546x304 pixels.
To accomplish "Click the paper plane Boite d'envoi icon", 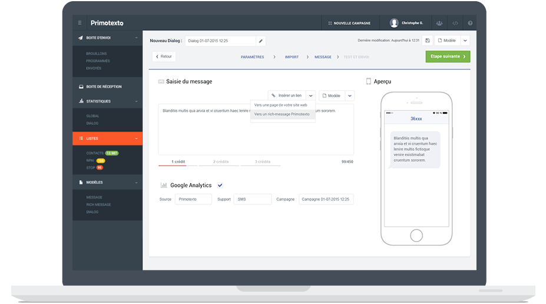I will [81, 38].
